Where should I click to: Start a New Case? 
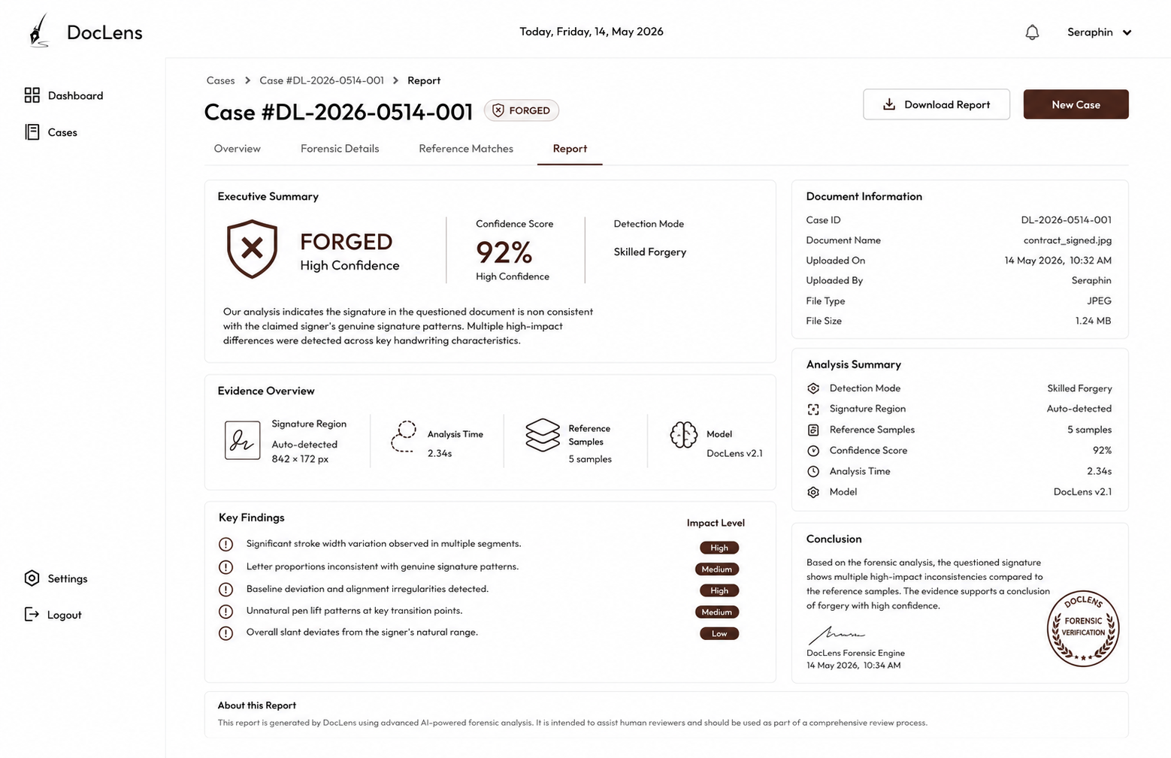pyautogui.click(x=1076, y=104)
